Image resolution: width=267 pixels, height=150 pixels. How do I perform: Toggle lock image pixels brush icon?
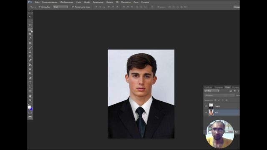point(219,100)
